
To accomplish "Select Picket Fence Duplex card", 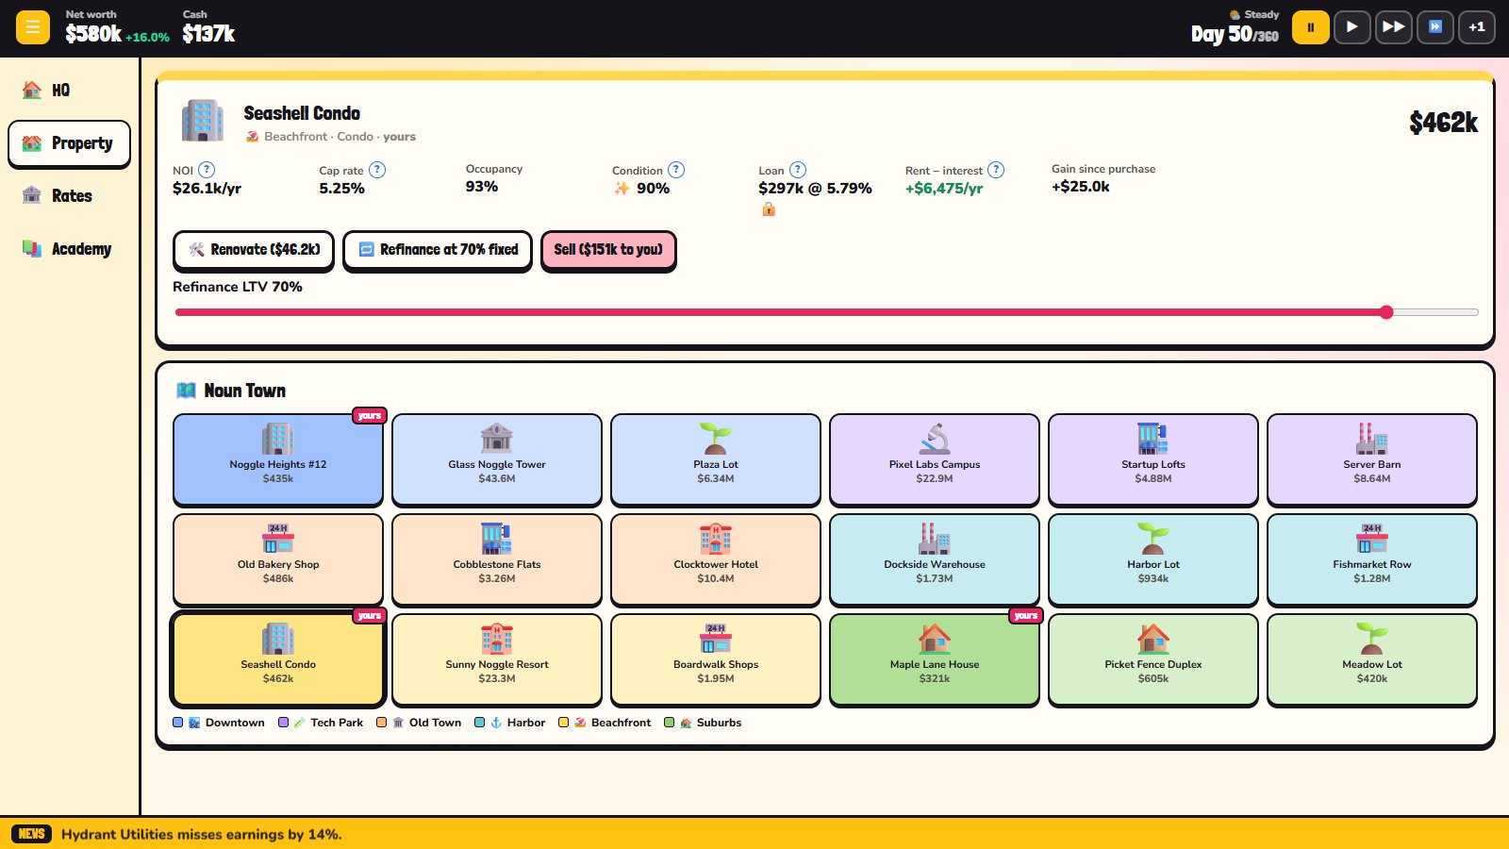I will point(1153,659).
